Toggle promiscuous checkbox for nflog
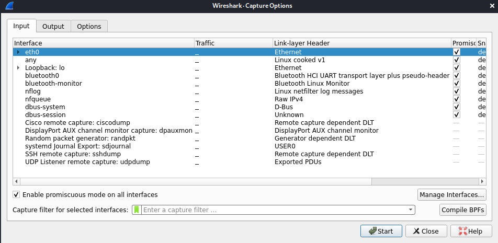Image resolution: width=498 pixels, height=243 pixels. pos(456,91)
